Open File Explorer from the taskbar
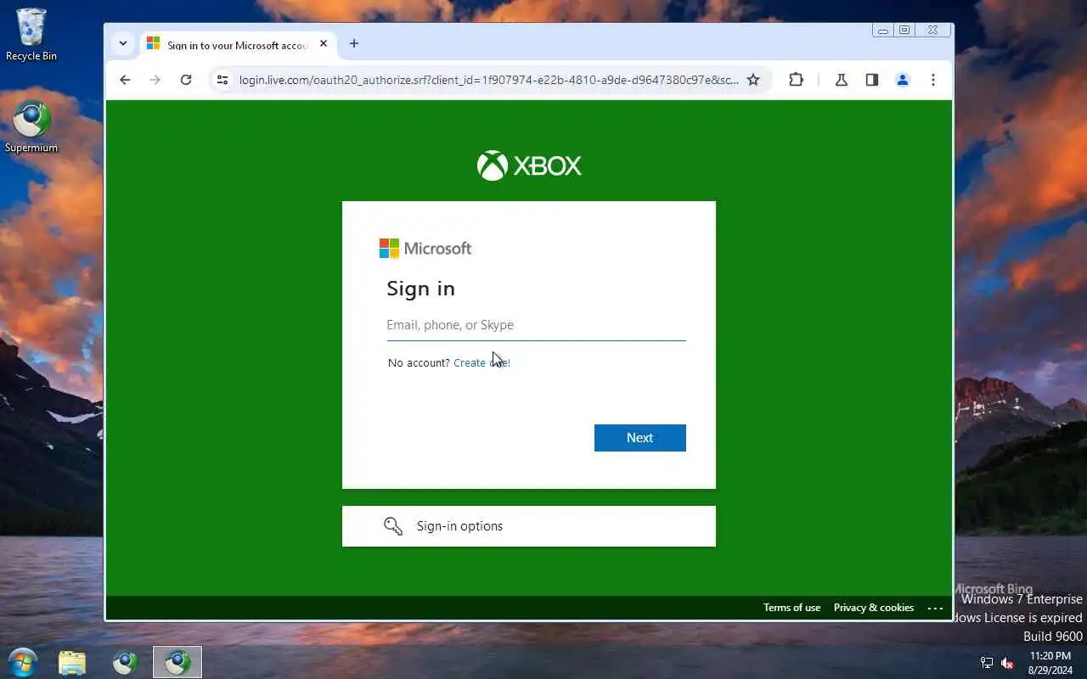Image resolution: width=1087 pixels, height=679 pixels. tap(72, 663)
